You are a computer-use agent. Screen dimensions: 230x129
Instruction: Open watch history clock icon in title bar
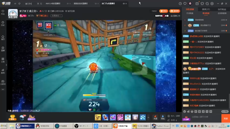pos(180,3)
